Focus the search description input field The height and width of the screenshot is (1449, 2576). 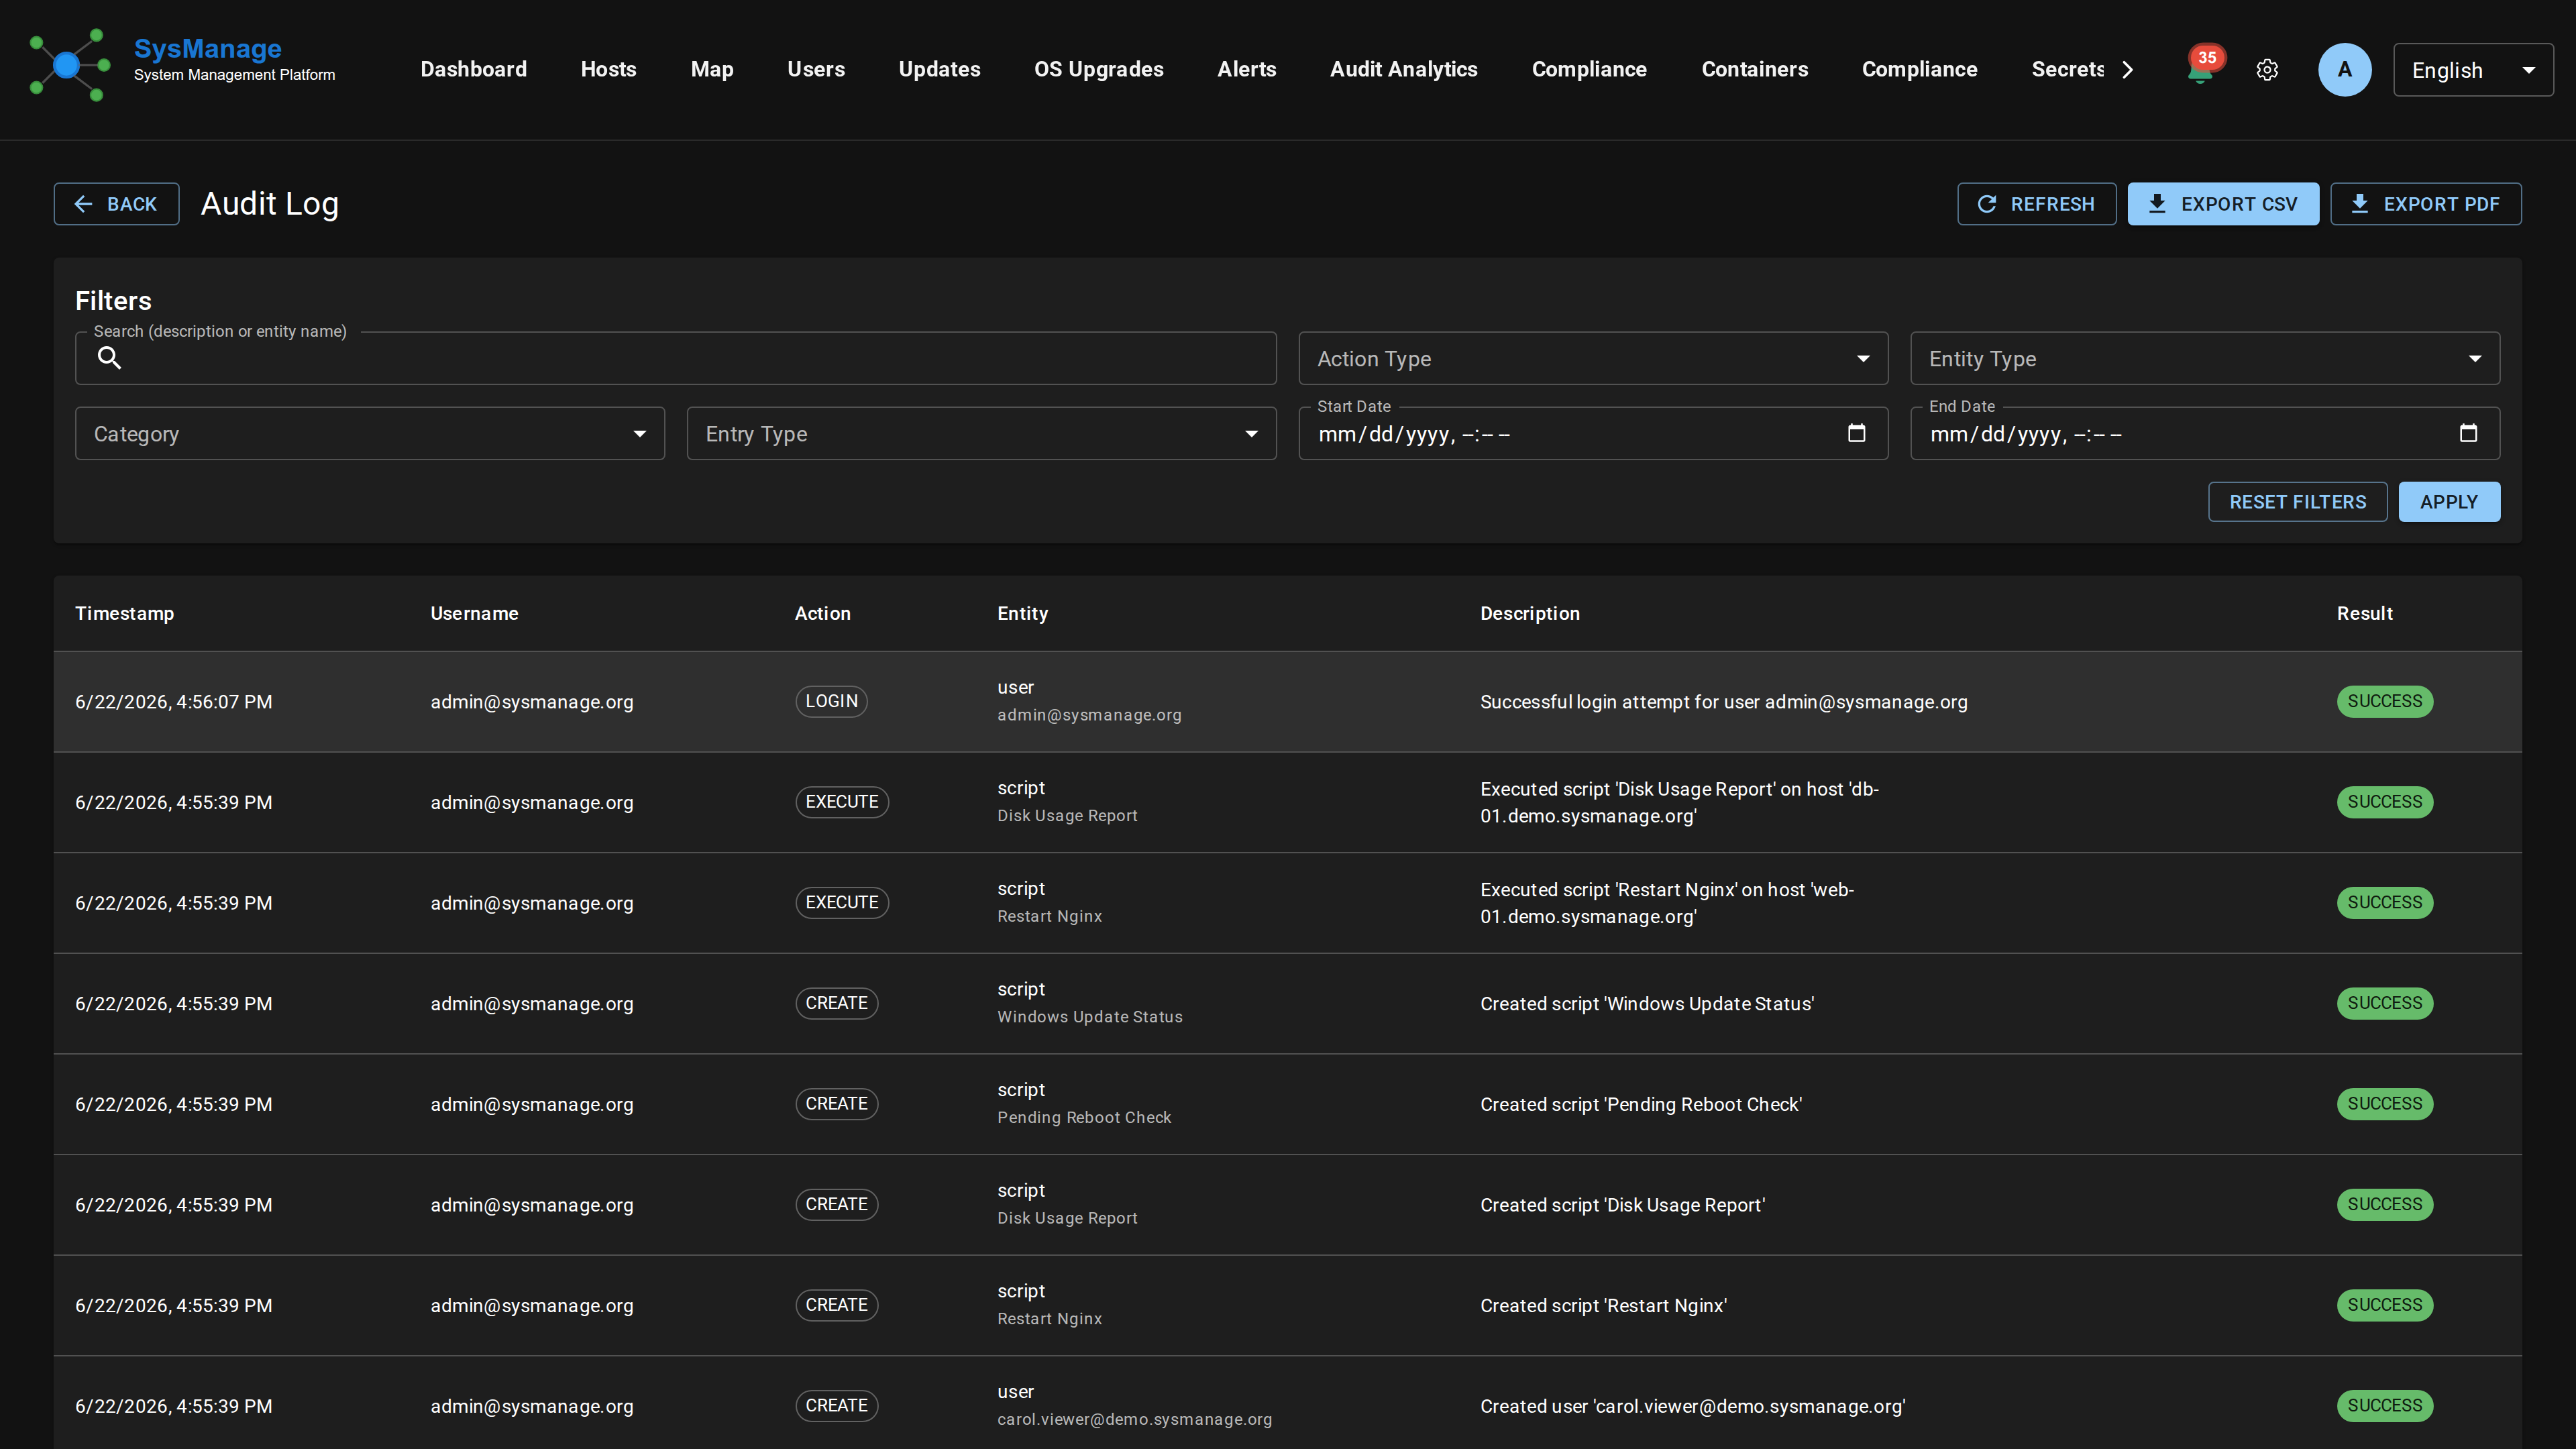[676, 358]
